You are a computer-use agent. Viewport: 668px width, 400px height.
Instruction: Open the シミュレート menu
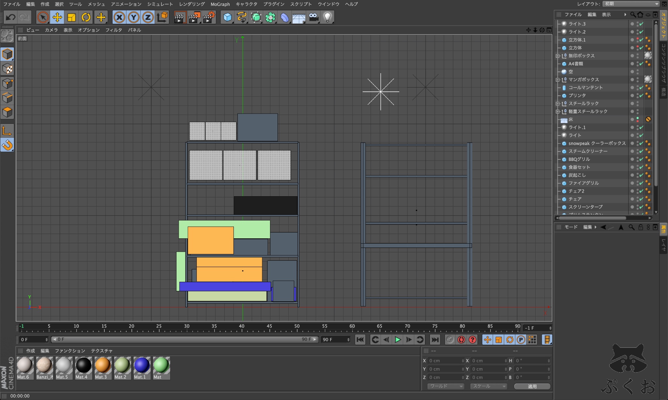(x=160, y=4)
